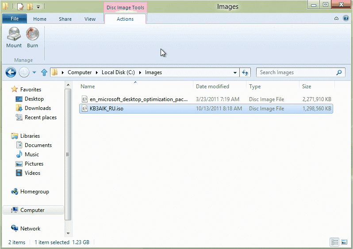Click the search magnifier icon
Viewport: 353px width, 249px height.
(339, 72)
